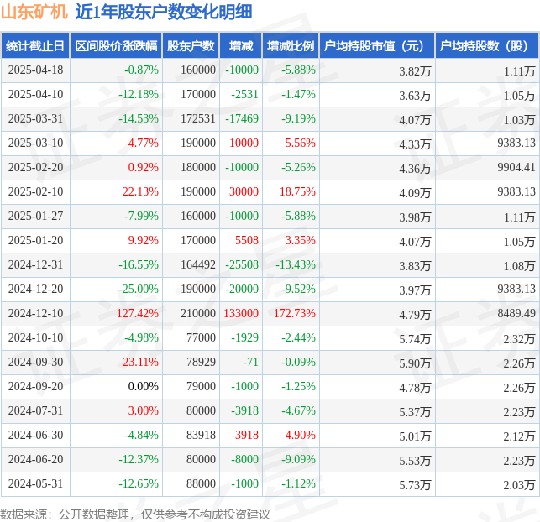Click the change value 133000

[241, 314]
